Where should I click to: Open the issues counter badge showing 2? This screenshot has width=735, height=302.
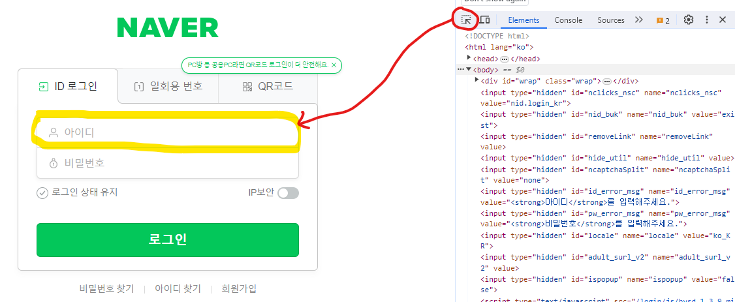tap(663, 20)
